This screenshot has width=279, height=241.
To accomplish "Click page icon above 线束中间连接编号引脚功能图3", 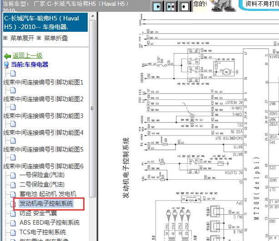I will (x=13, y=107).
